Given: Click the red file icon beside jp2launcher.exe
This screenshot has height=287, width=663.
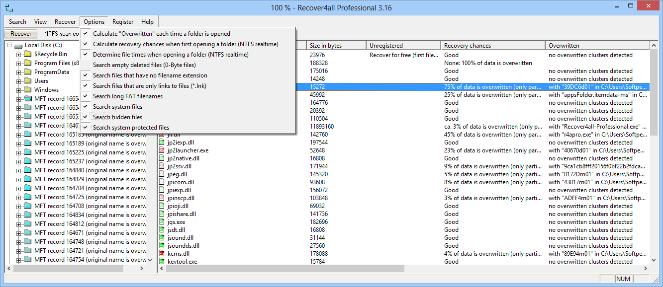Looking at the screenshot, I should click(x=162, y=150).
